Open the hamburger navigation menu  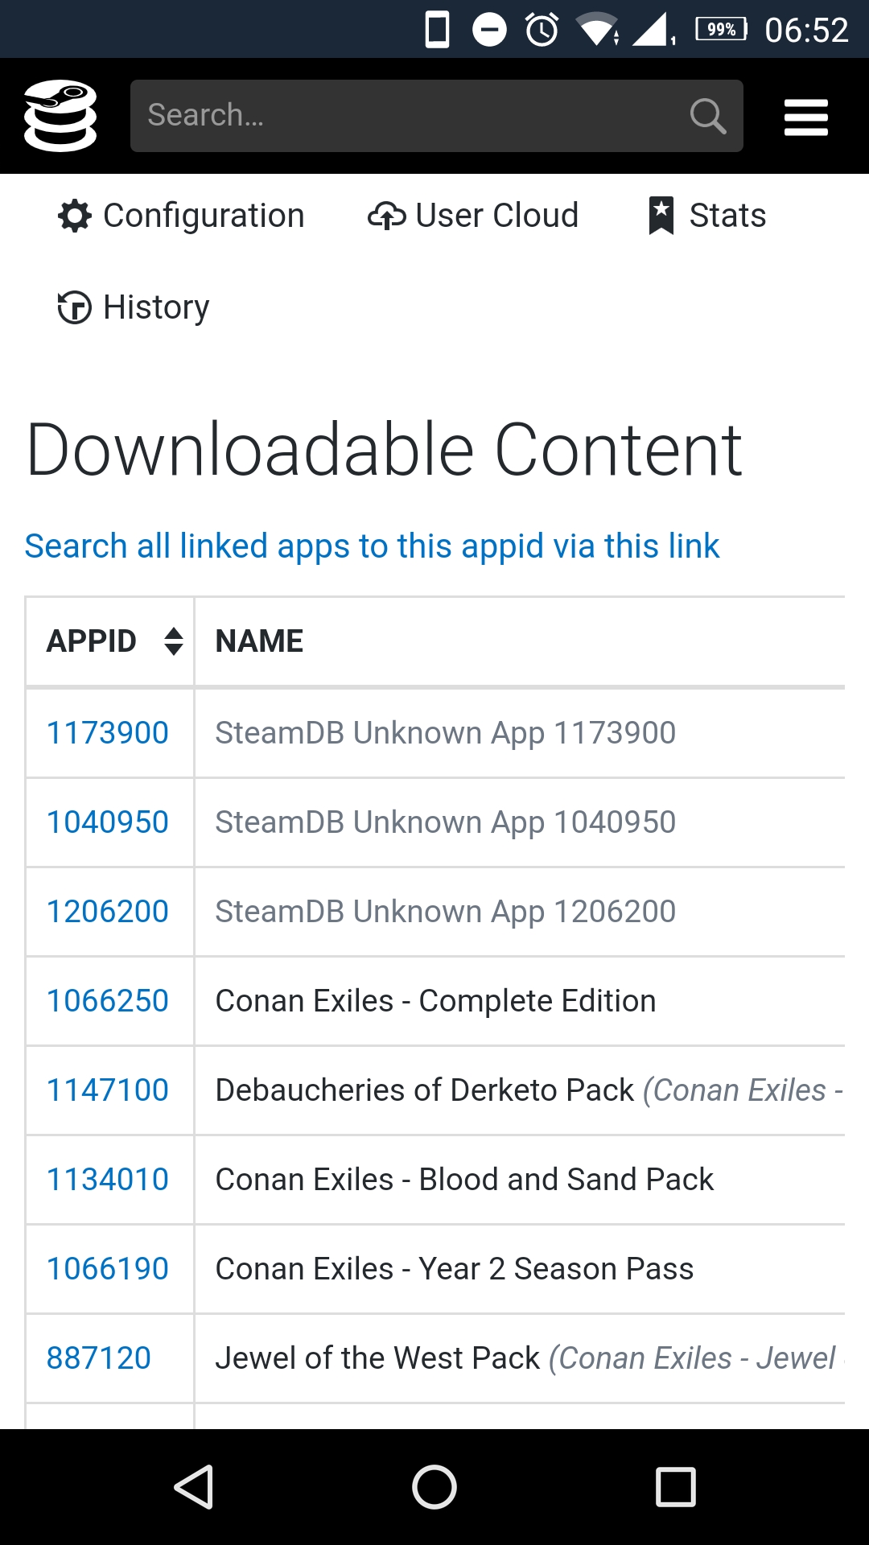pos(805,117)
